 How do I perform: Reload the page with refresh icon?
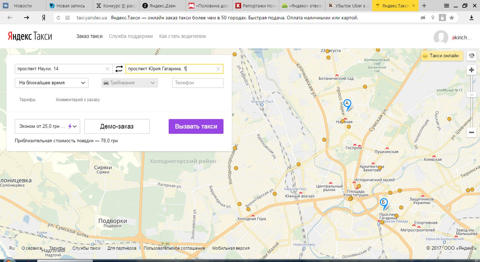click(58, 18)
